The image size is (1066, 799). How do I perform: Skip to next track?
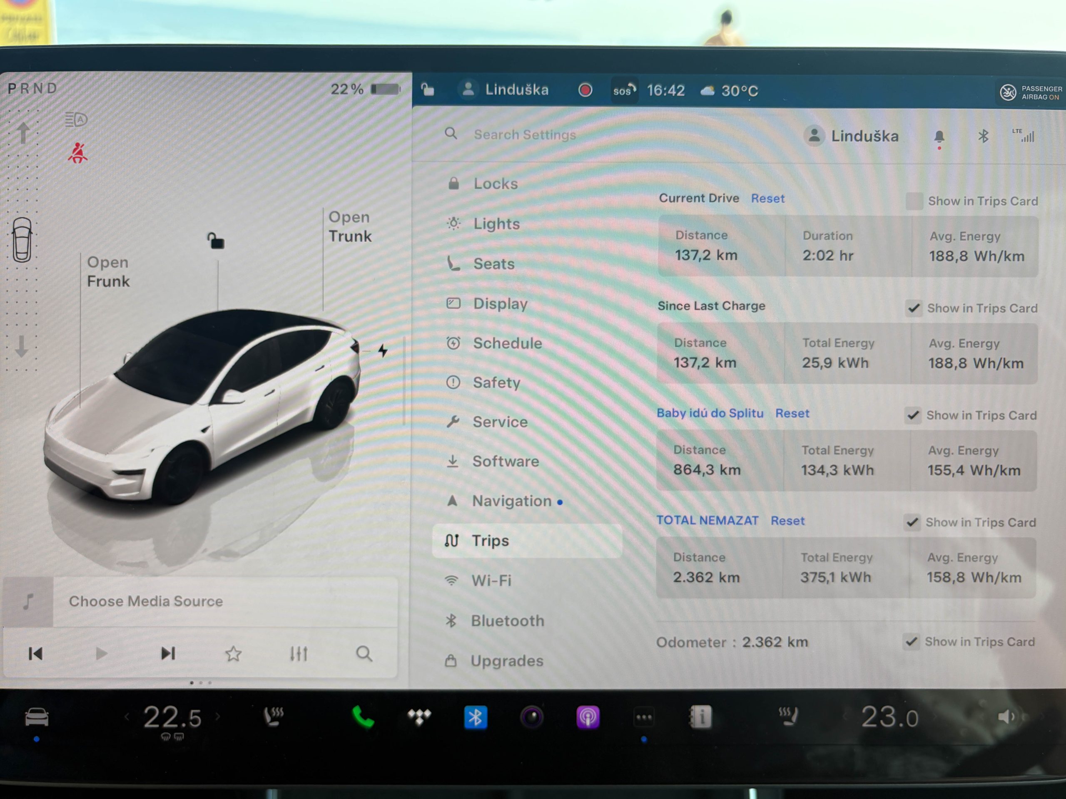click(x=168, y=653)
